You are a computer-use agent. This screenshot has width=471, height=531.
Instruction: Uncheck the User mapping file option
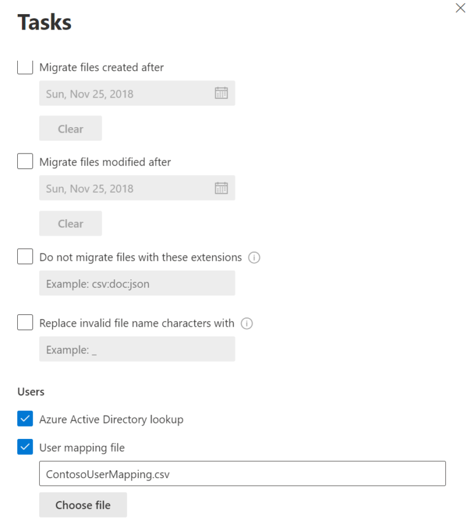[x=25, y=448]
